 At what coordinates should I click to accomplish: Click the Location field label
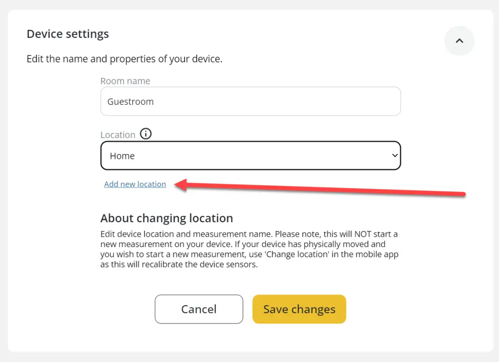coord(118,135)
